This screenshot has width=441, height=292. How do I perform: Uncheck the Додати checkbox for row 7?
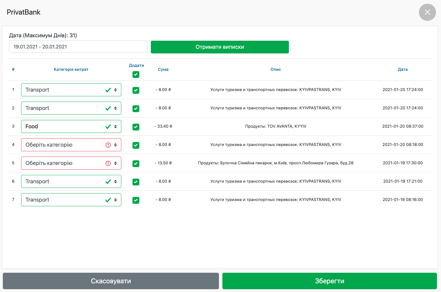(136, 200)
